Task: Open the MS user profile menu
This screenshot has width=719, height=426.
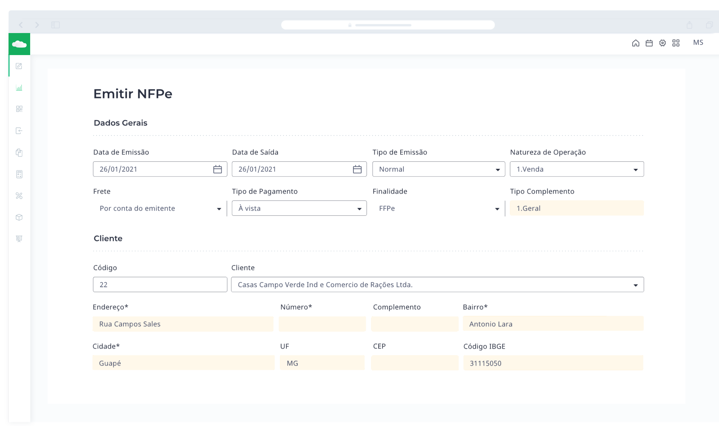Action: [698, 43]
